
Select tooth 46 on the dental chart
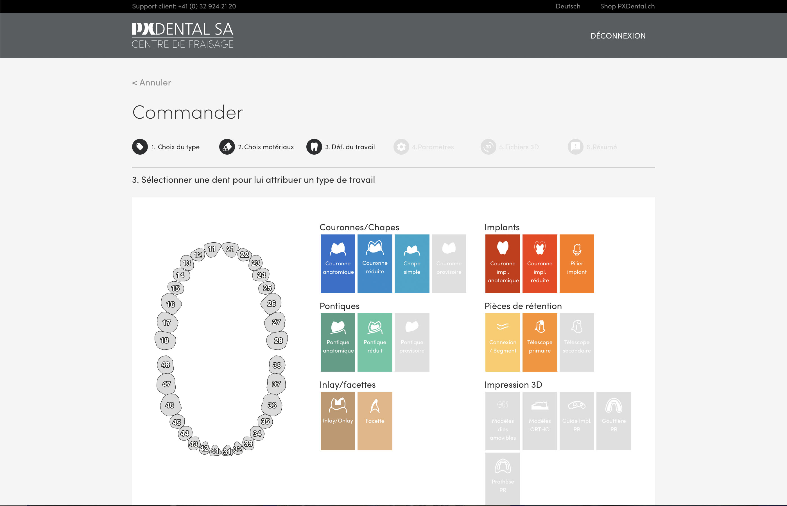pos(169,405)
